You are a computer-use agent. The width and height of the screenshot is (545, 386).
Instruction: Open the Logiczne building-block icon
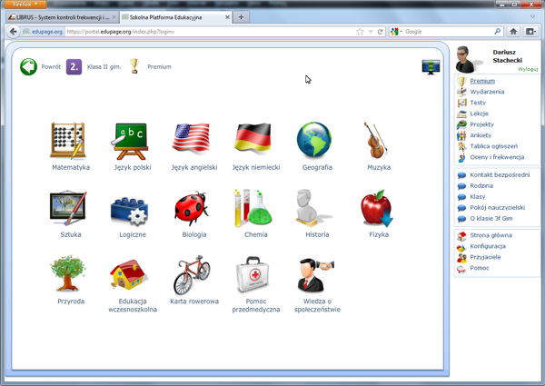(x=130, y=211)
